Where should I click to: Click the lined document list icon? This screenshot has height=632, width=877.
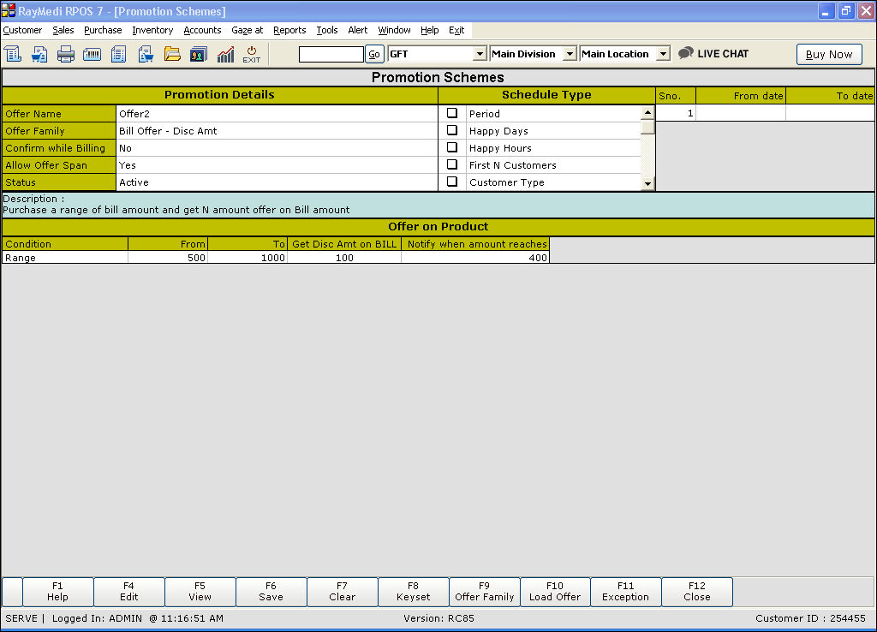(118, 54)
